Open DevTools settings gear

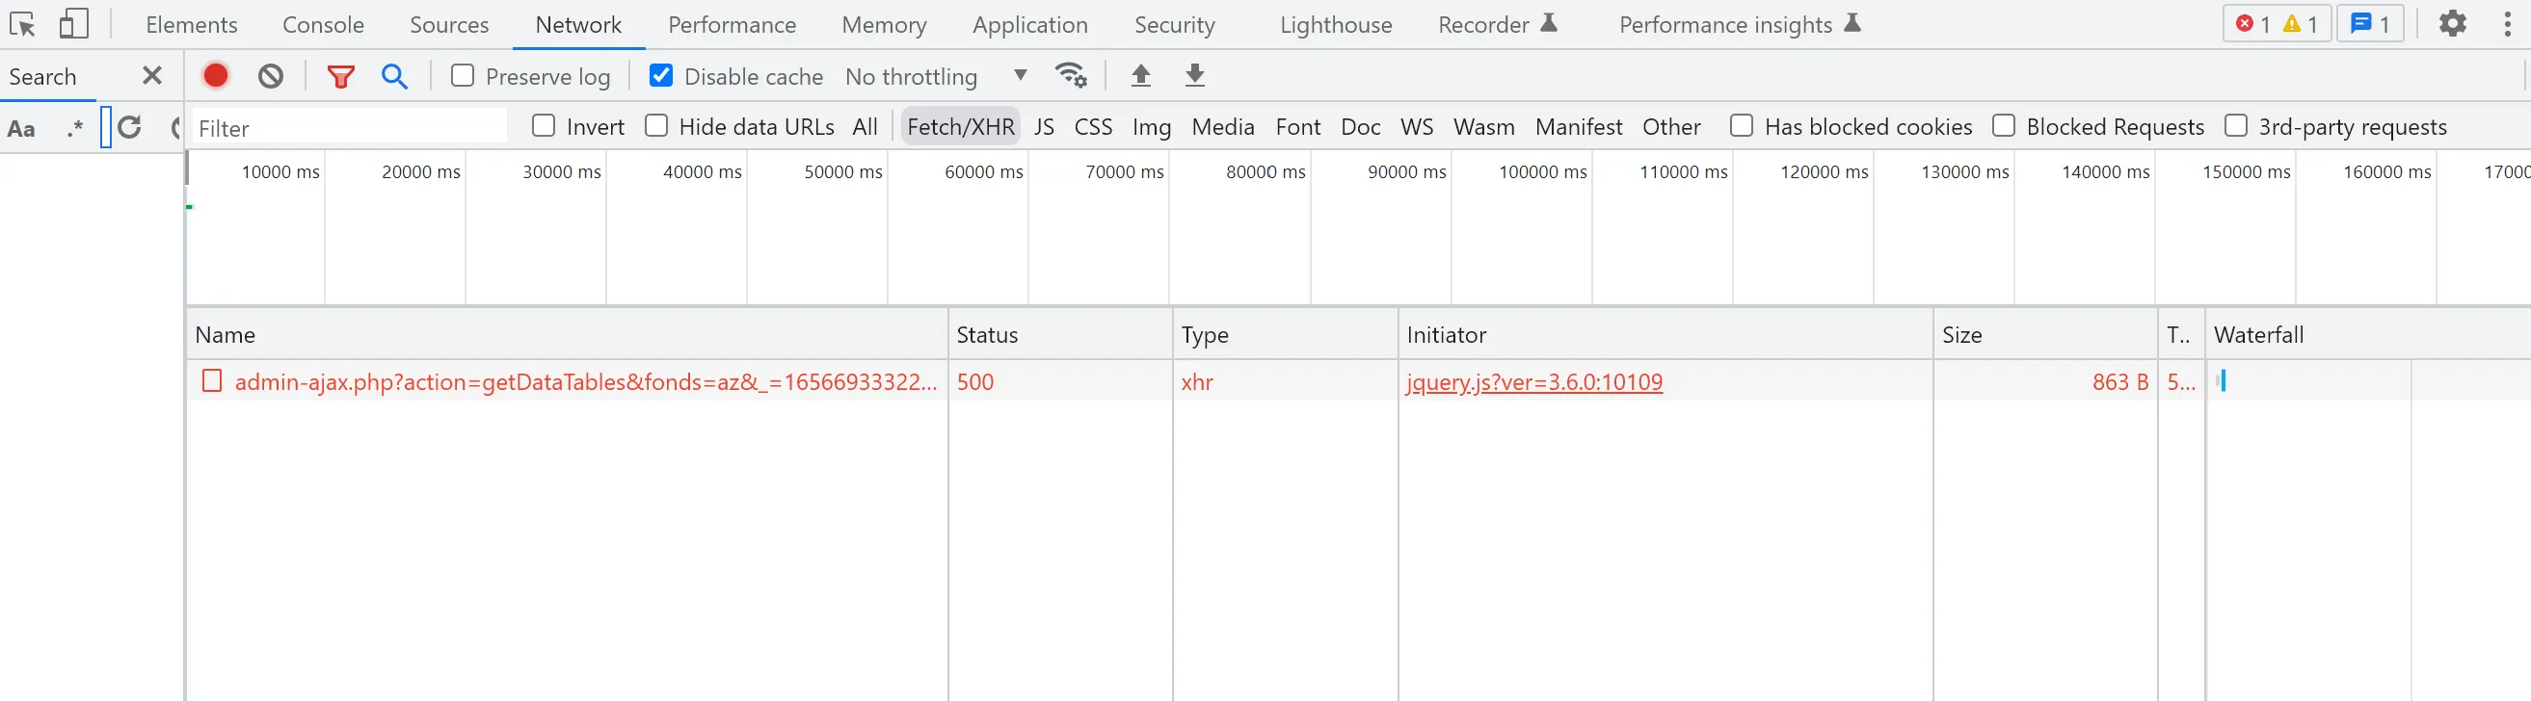[x=2452, y=23]
